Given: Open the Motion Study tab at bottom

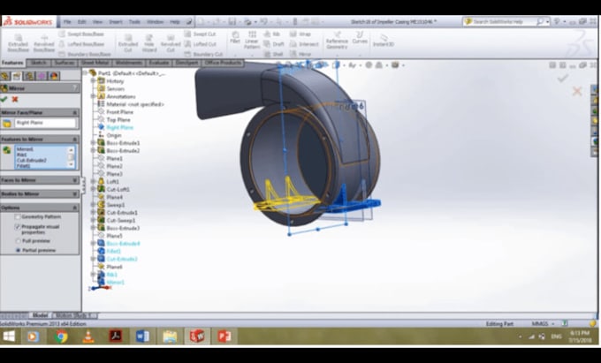Looking at the screenshot, I should pyautogui.click(x=74, y=315).
